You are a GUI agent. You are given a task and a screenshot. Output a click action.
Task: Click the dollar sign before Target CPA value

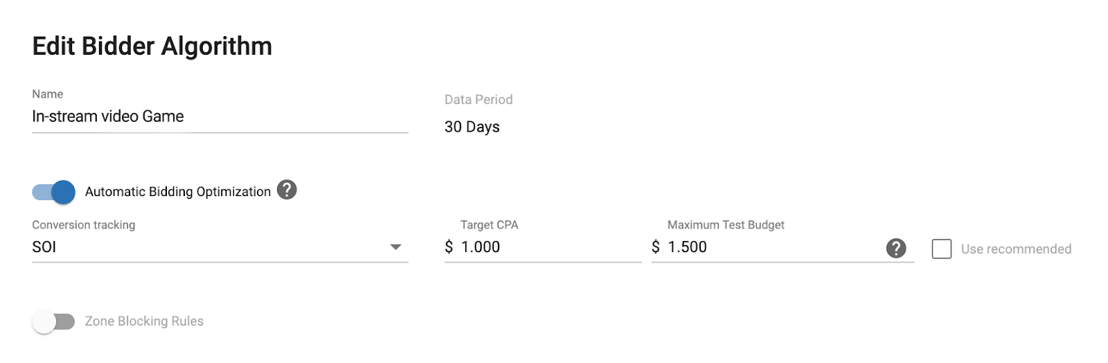pyautogui.click(x=449, y=247)
